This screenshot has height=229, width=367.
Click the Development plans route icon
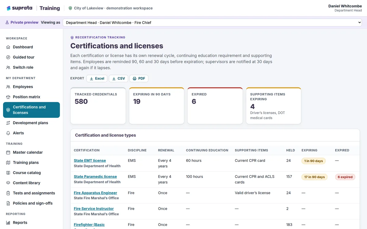tap(8, 123)
